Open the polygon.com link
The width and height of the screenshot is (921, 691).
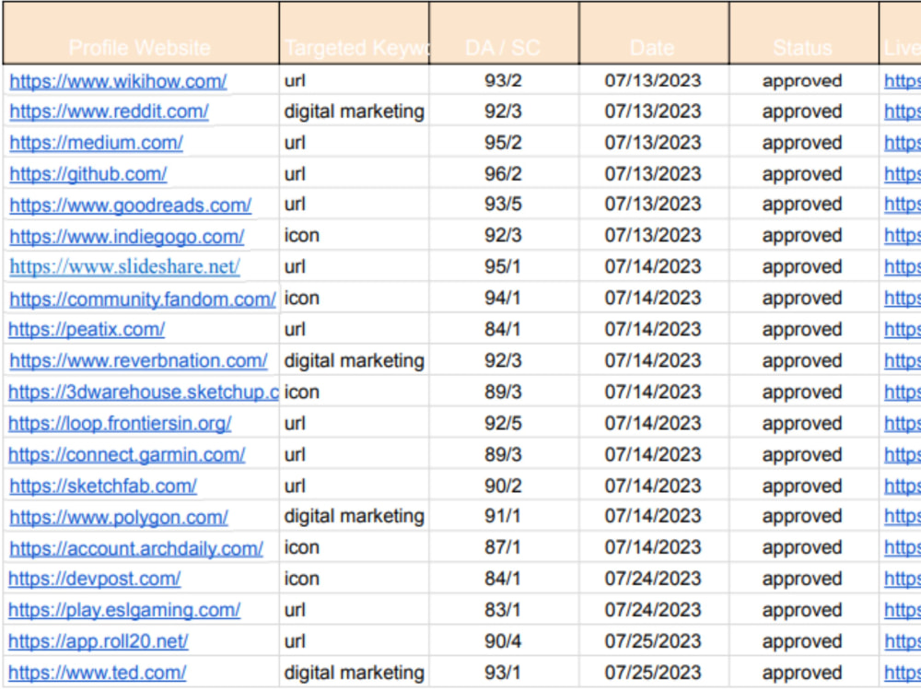119,517
